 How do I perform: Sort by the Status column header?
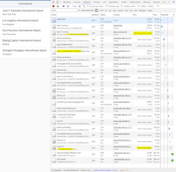pos(106,15)
